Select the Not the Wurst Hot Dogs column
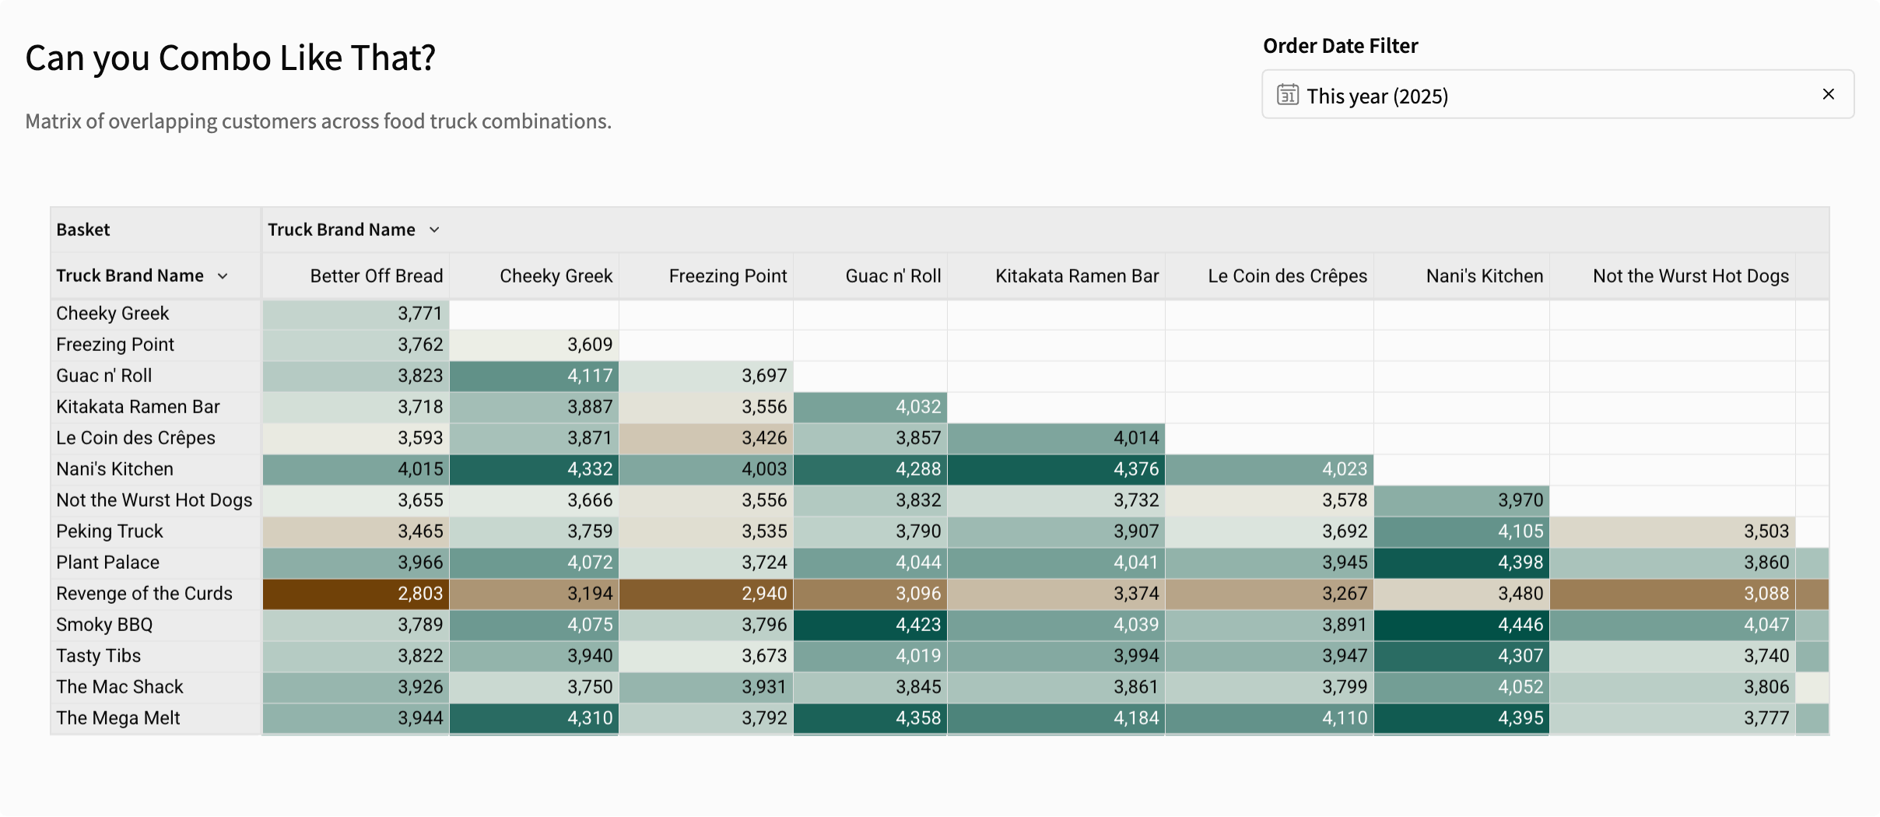 pyautogui.click(x=1690, y=276)
